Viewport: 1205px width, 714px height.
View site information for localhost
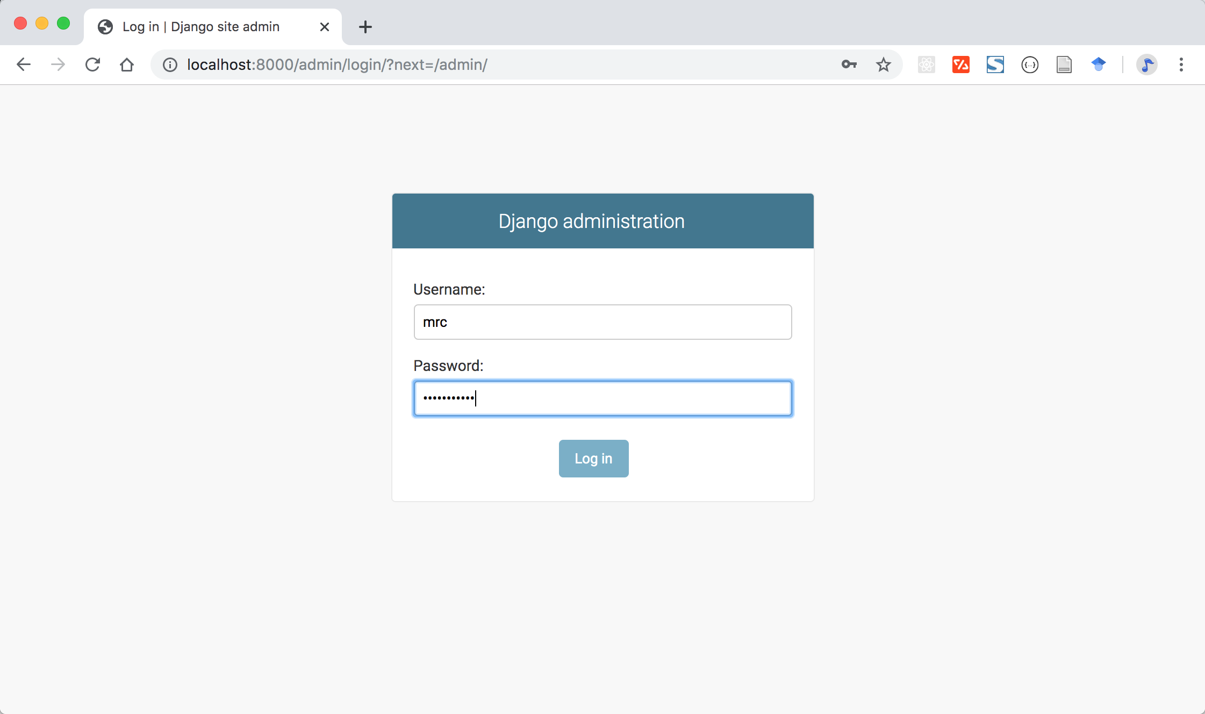[170, 65]
